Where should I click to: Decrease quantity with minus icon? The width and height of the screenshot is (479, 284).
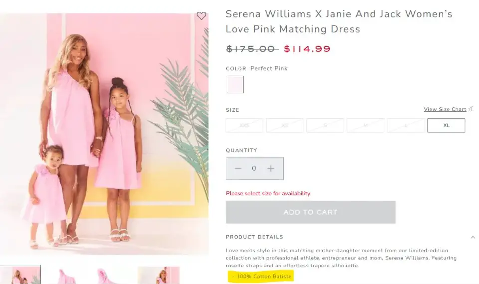(238, 169)
